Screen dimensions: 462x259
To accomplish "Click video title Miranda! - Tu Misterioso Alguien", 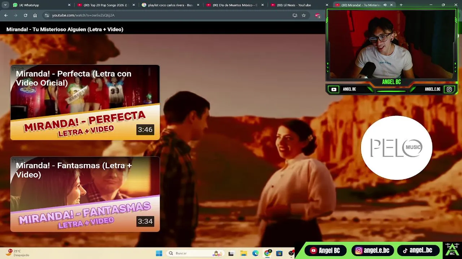I will [65, 29].
